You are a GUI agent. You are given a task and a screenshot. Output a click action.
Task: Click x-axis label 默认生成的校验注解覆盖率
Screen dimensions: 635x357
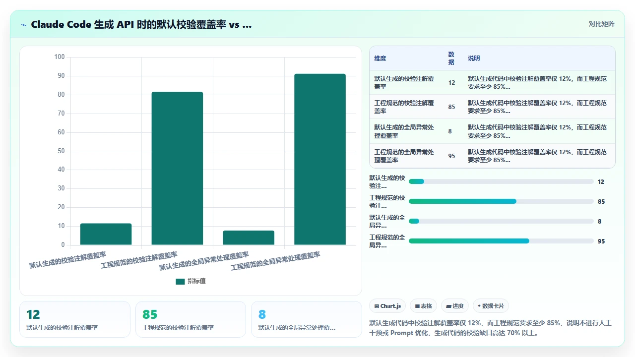point(67,260)
